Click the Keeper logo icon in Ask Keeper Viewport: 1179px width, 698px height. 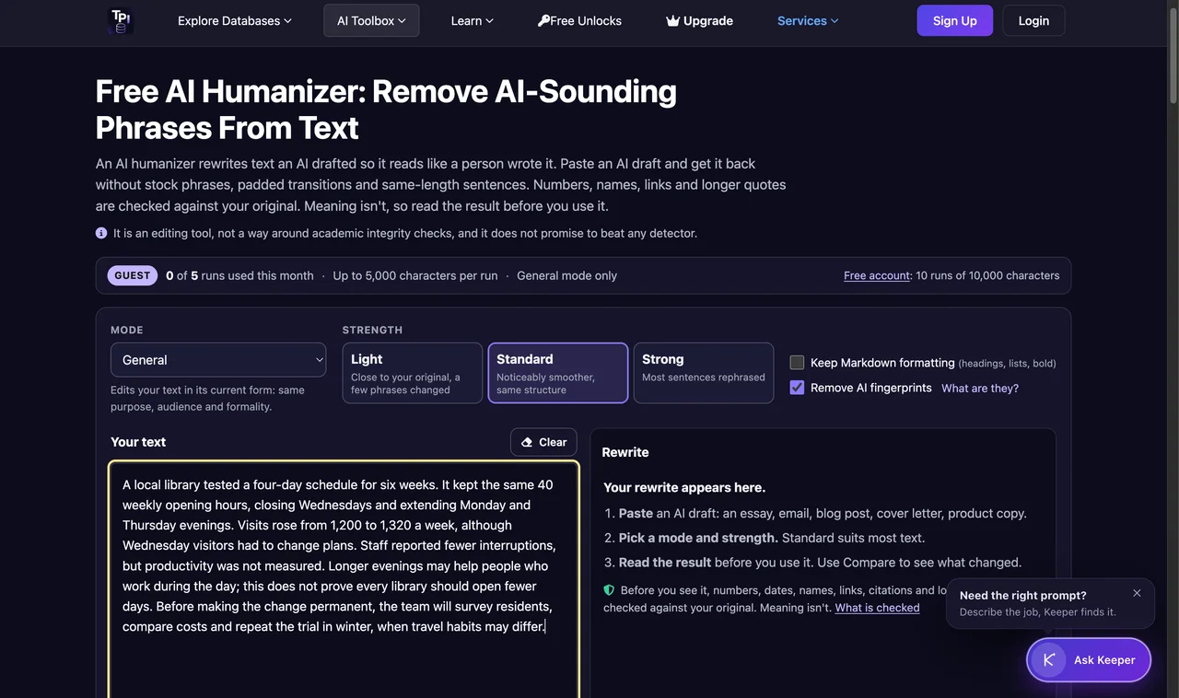[x=1048, y=659]
